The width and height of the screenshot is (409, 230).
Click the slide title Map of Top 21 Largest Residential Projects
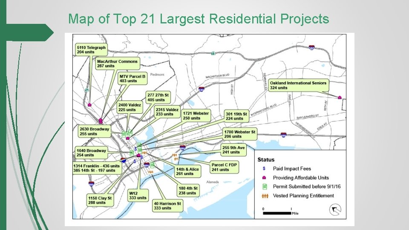[199, 19]
